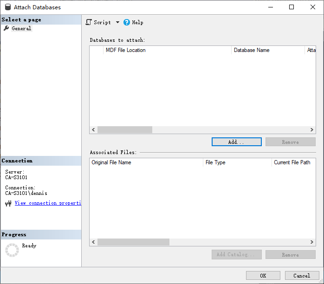Open the Script dropdown arrow
Image resolution: width=324 pixels, height=284 pixels.
coord(117,22)
